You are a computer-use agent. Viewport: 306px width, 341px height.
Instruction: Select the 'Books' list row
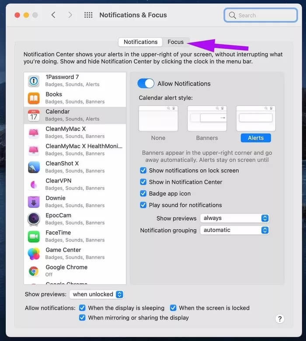point(75,98)
